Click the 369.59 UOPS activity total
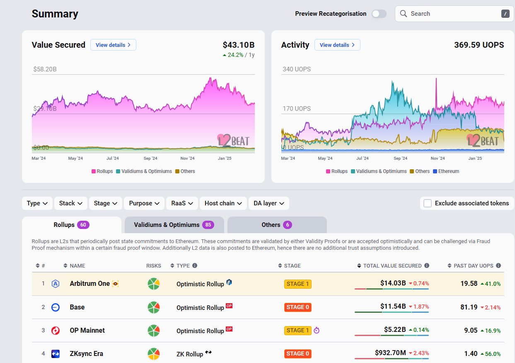Screen dimensions: 515x363 479,45
